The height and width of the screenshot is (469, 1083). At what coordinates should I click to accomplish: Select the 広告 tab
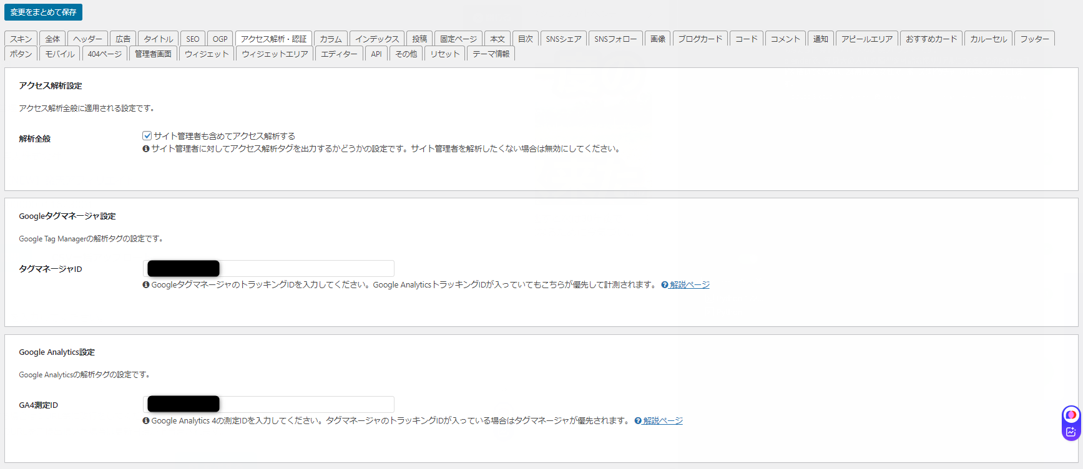coord(123,39)
